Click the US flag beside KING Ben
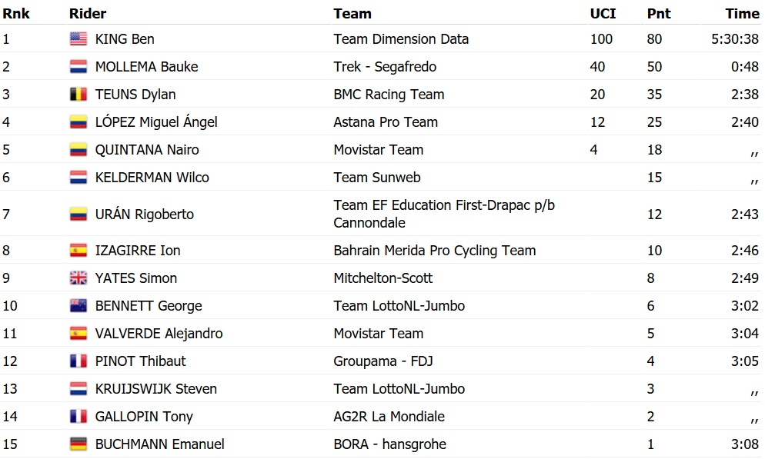This screenshot has height=459, width=765. click(x=78, y=39)
